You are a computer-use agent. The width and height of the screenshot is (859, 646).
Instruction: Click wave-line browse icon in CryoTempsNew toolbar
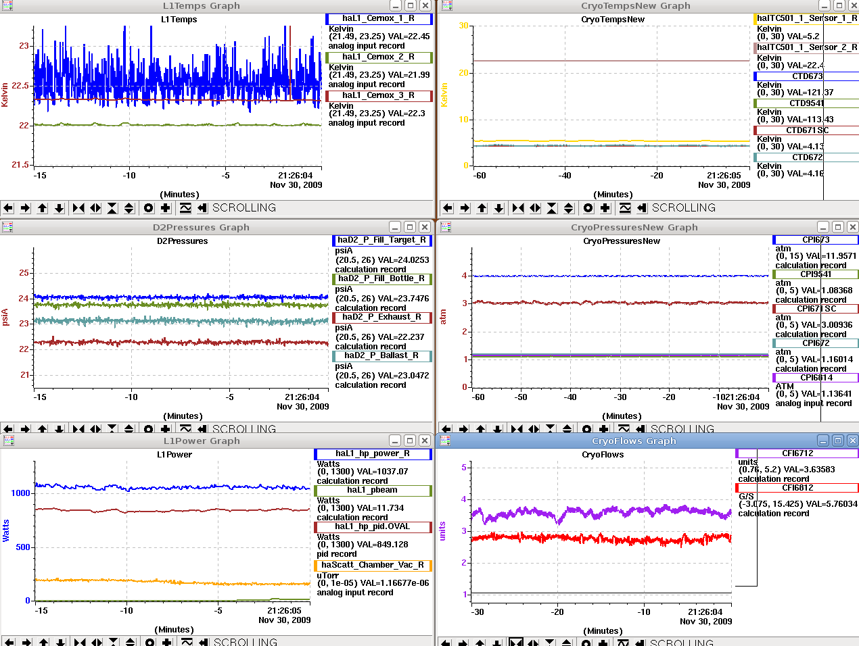click(x=625, y=208)
